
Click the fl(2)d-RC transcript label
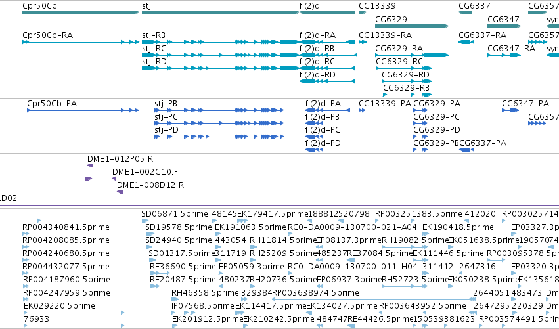317,62
